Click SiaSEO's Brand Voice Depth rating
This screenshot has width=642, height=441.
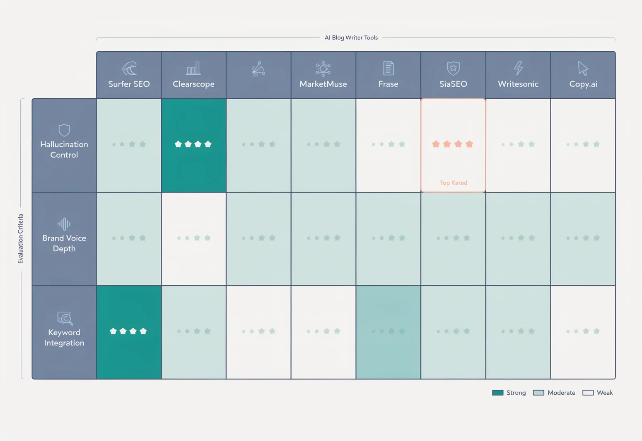[453, 238]
